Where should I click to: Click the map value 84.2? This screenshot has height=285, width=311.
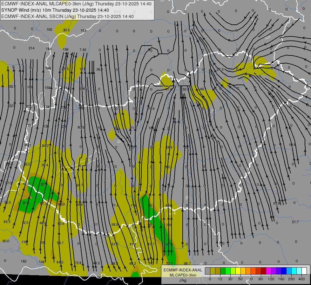coord(60,262)
